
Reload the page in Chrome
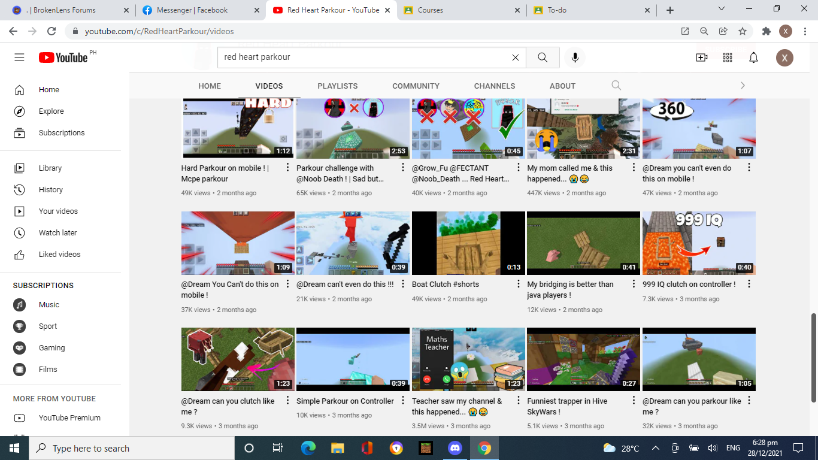coord(51,31)
